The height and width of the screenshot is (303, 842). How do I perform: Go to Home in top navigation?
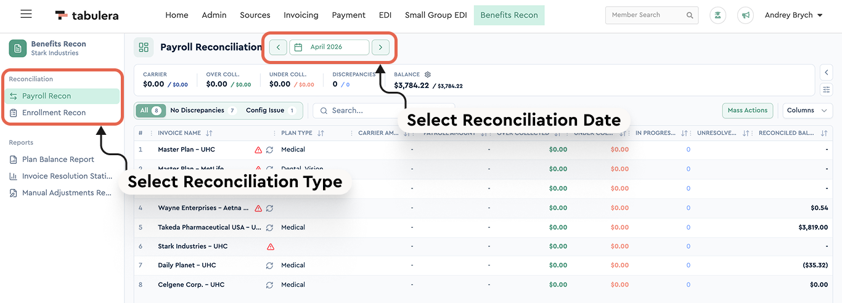point(177,15)
